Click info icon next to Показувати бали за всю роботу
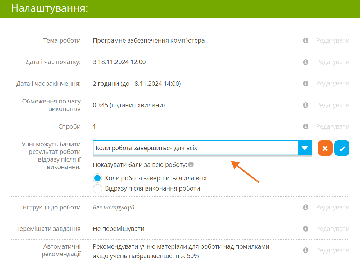The width and height of the screenshot is (360, 271). click(191, 164)
